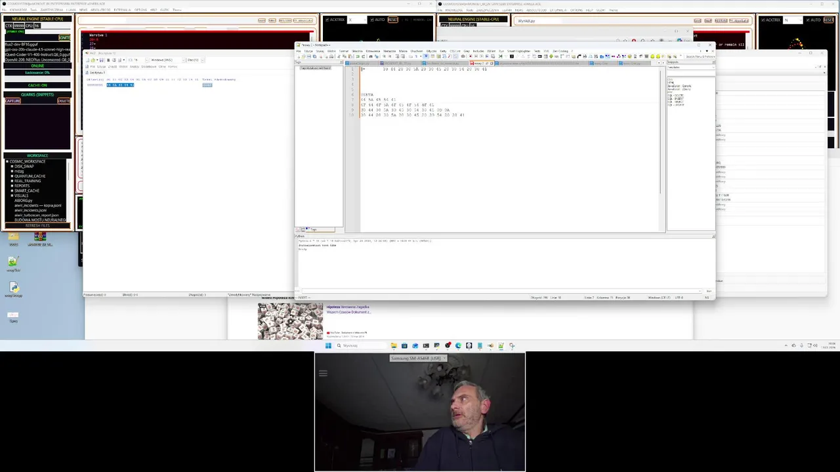The image size is (840, 472).
Task: Click the Open file icon in Notepad++
Action: (x=303, y=56)
